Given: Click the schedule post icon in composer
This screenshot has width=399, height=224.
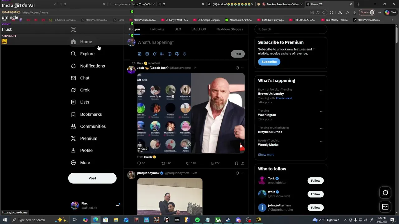Looking at the screenshot, I should click(177, 54).
